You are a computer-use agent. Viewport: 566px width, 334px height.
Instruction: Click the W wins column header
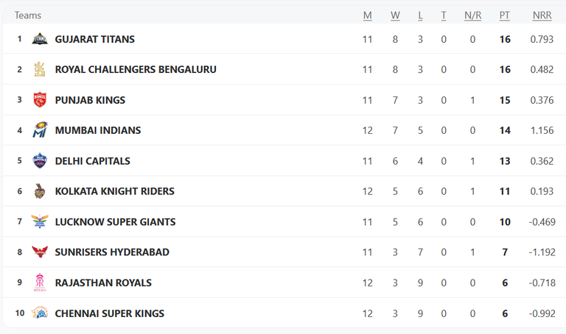click(x=395, y=15)
